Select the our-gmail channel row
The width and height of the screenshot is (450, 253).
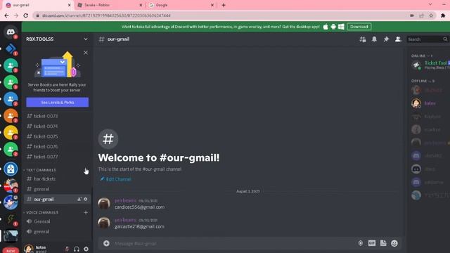(57, 199)
